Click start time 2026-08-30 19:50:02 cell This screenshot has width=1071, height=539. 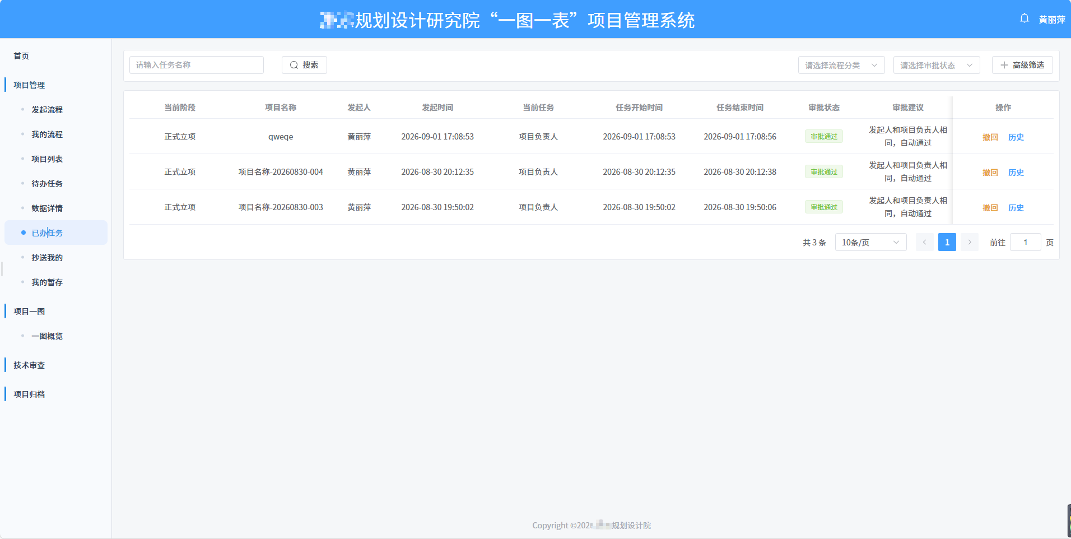coord(639,207)
